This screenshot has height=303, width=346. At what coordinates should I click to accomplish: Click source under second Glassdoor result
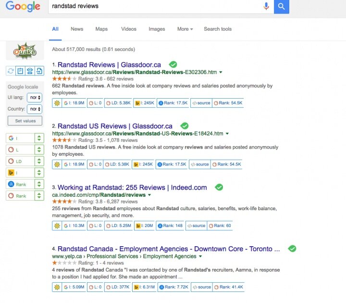(200, 164)
